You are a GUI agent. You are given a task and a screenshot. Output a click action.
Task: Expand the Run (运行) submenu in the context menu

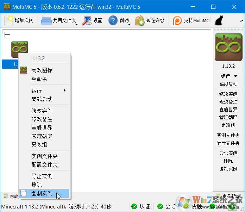pos(64,91)
